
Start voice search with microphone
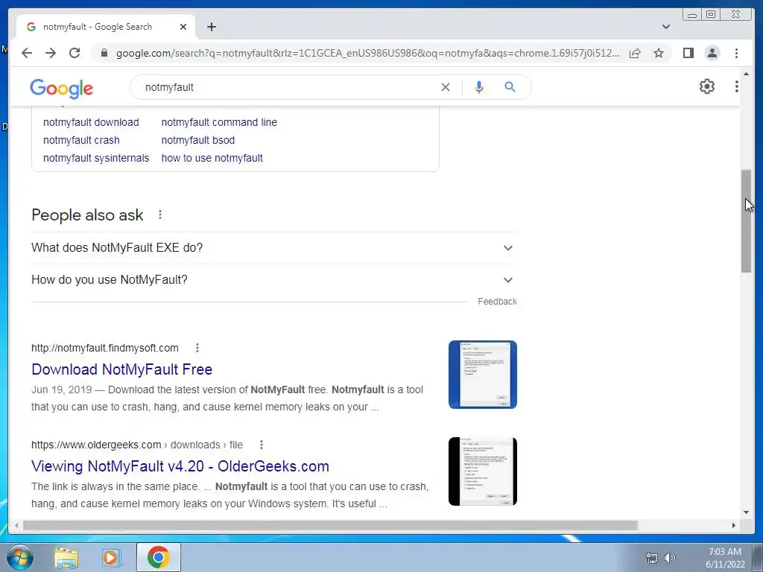pyautogui.click(x=479, y=87)
